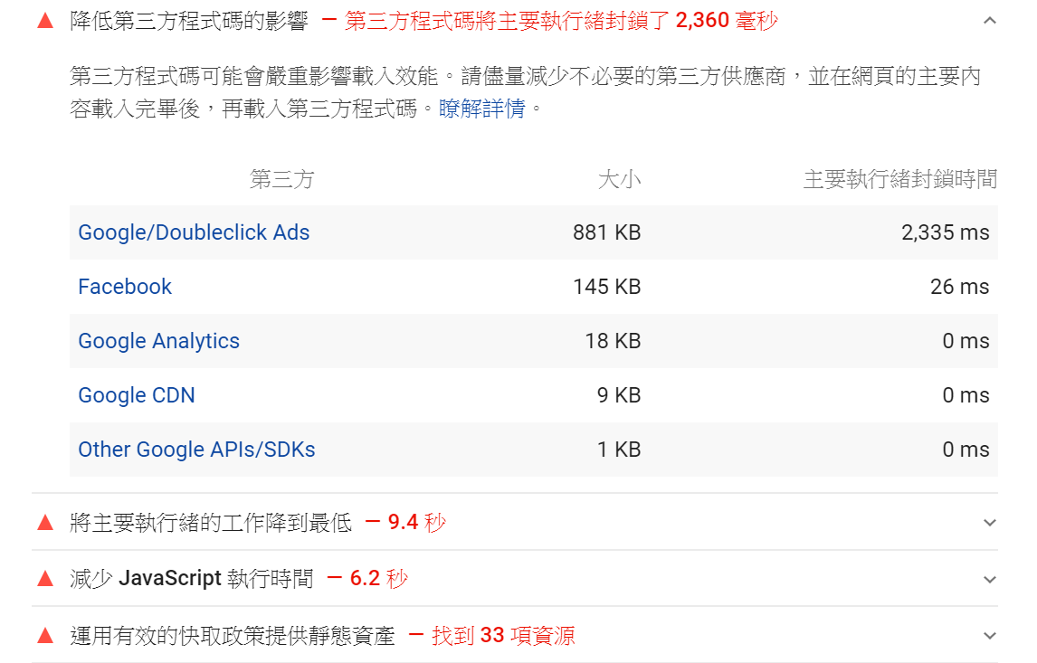
Task: Click the 0 ms value for Google CDN
Action: (x=966, y=395)
